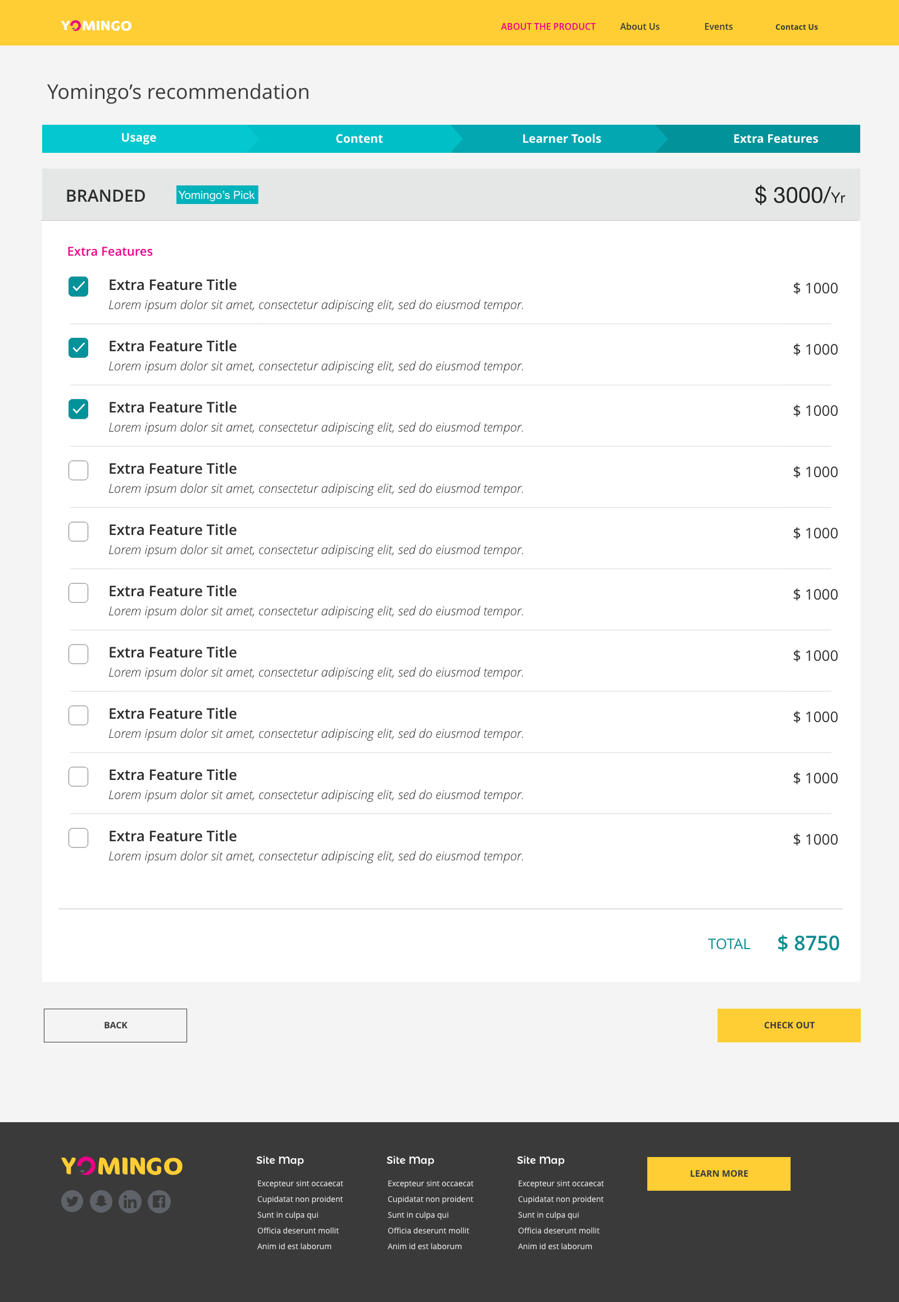Image resolution: width=899 pixels, height=1302 pixels.
Task: Open the Snapchat ghost icon in the footer
Action: (x=101, y=1201)
